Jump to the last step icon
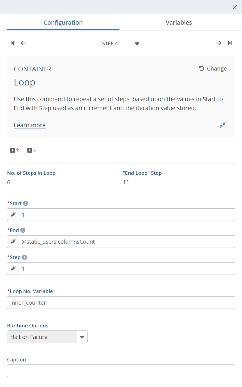Image resolution: width=242 pixels, height=387 pixels. (230, 43)
